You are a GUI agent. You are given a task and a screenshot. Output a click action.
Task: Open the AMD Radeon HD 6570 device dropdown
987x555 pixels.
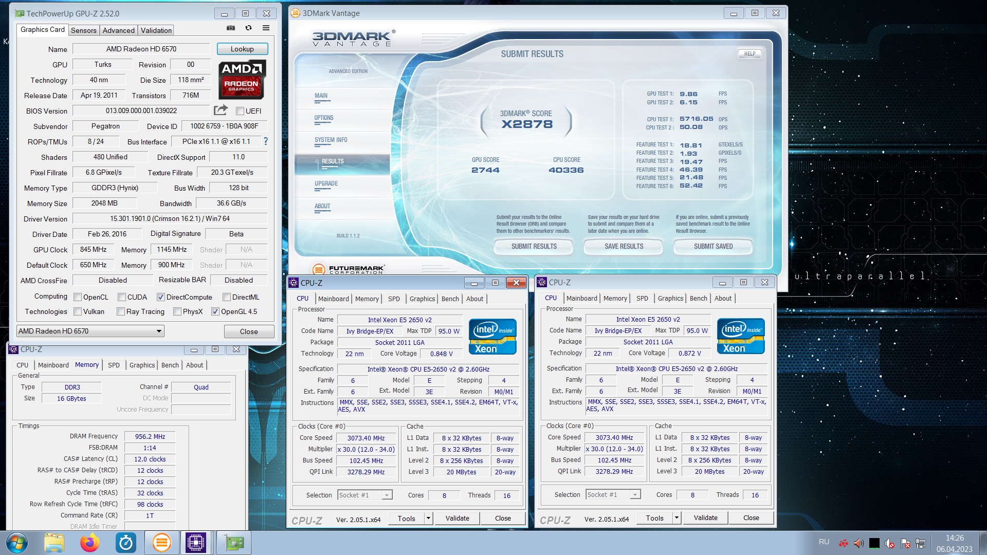tap(90, 331)
